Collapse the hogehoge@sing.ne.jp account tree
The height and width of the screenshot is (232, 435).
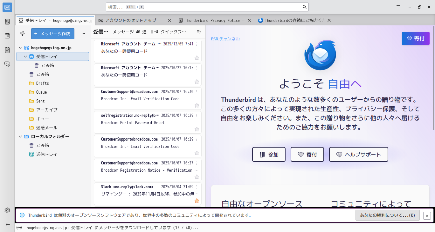(x=20, y=48)
